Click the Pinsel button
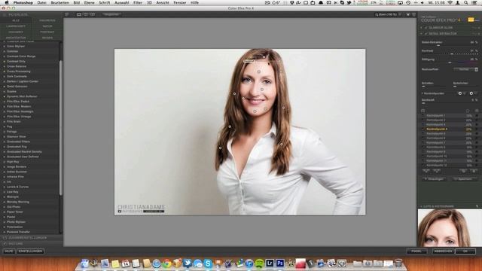The height and width of the screenshot is (271, 482). pos(416,251)
